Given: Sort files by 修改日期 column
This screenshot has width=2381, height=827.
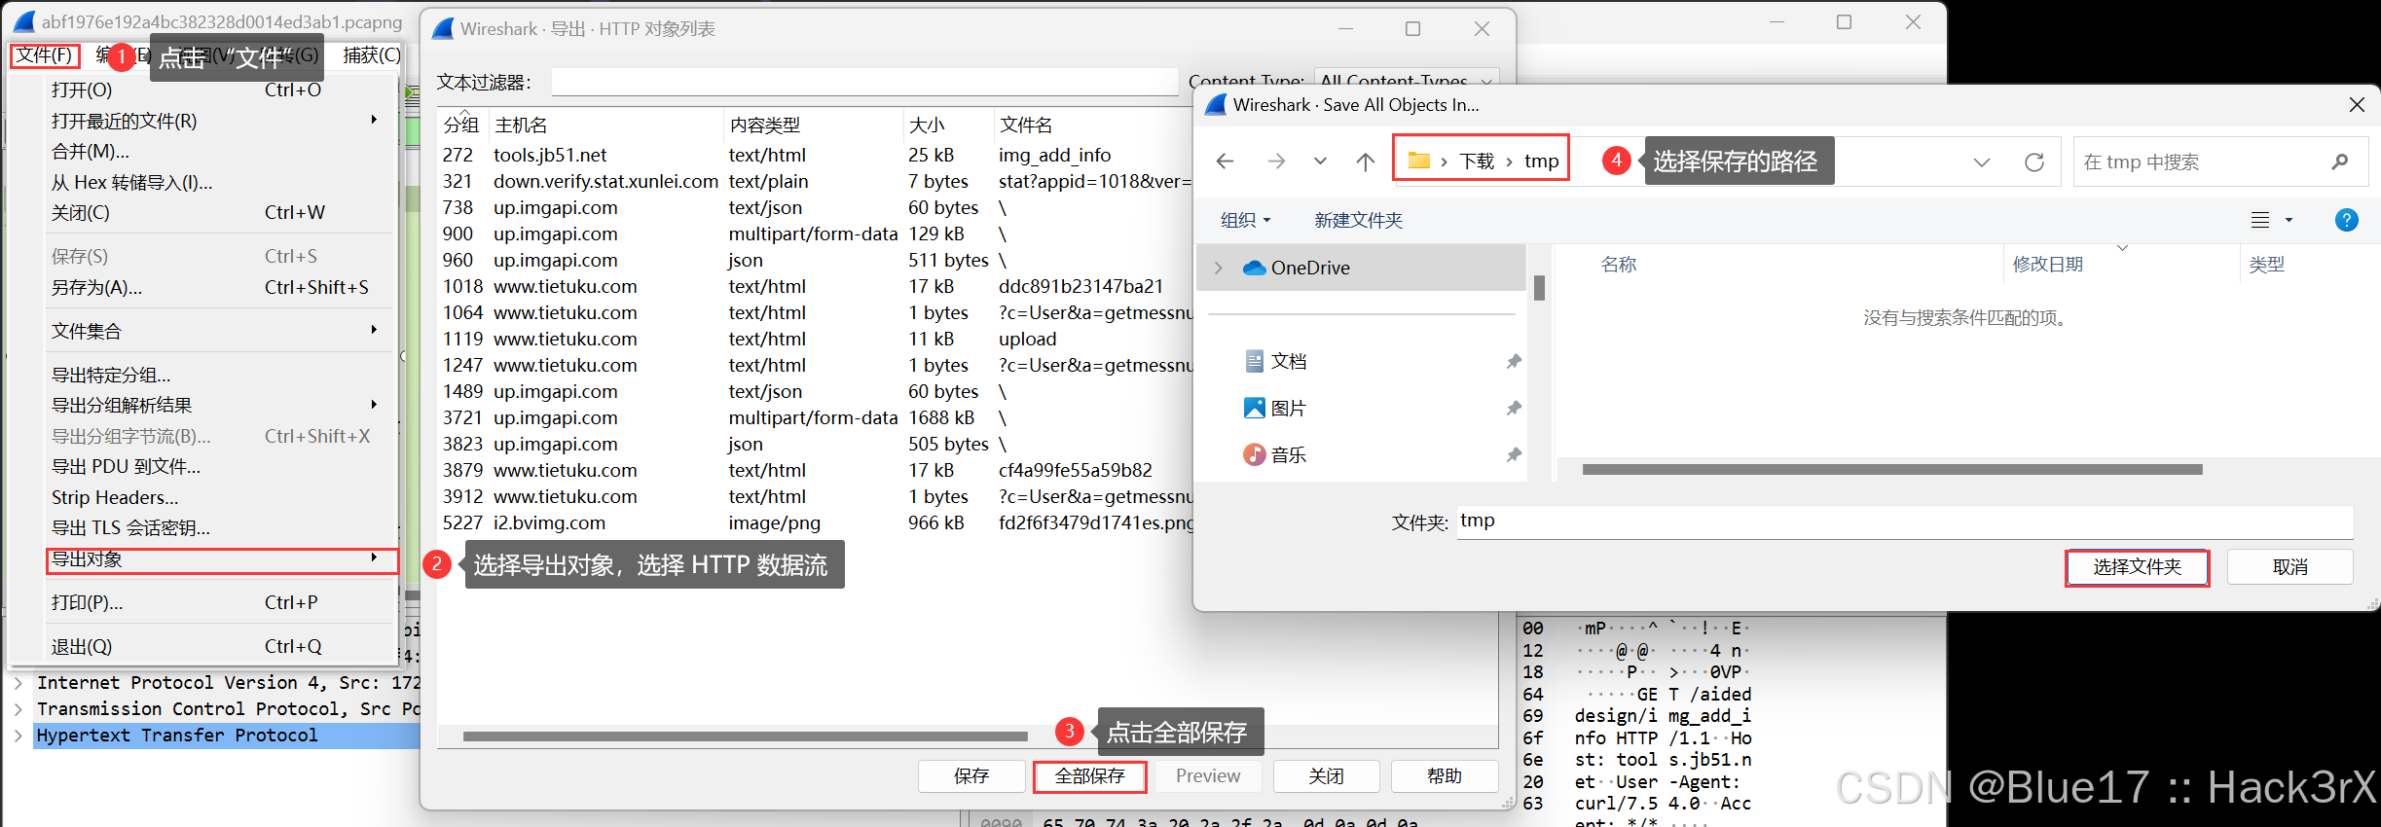Looking at the screenshot, I should 2047,264.
